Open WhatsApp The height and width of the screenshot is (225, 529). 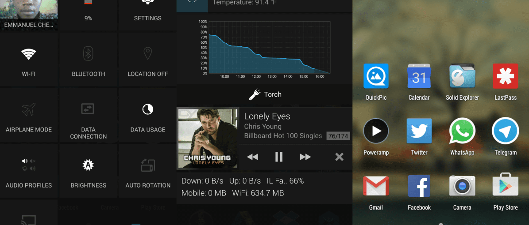coord(462,131)
